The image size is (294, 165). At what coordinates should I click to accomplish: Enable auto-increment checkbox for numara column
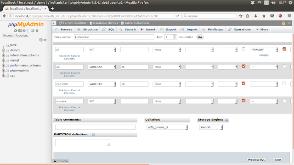click(x=284, y=101)
